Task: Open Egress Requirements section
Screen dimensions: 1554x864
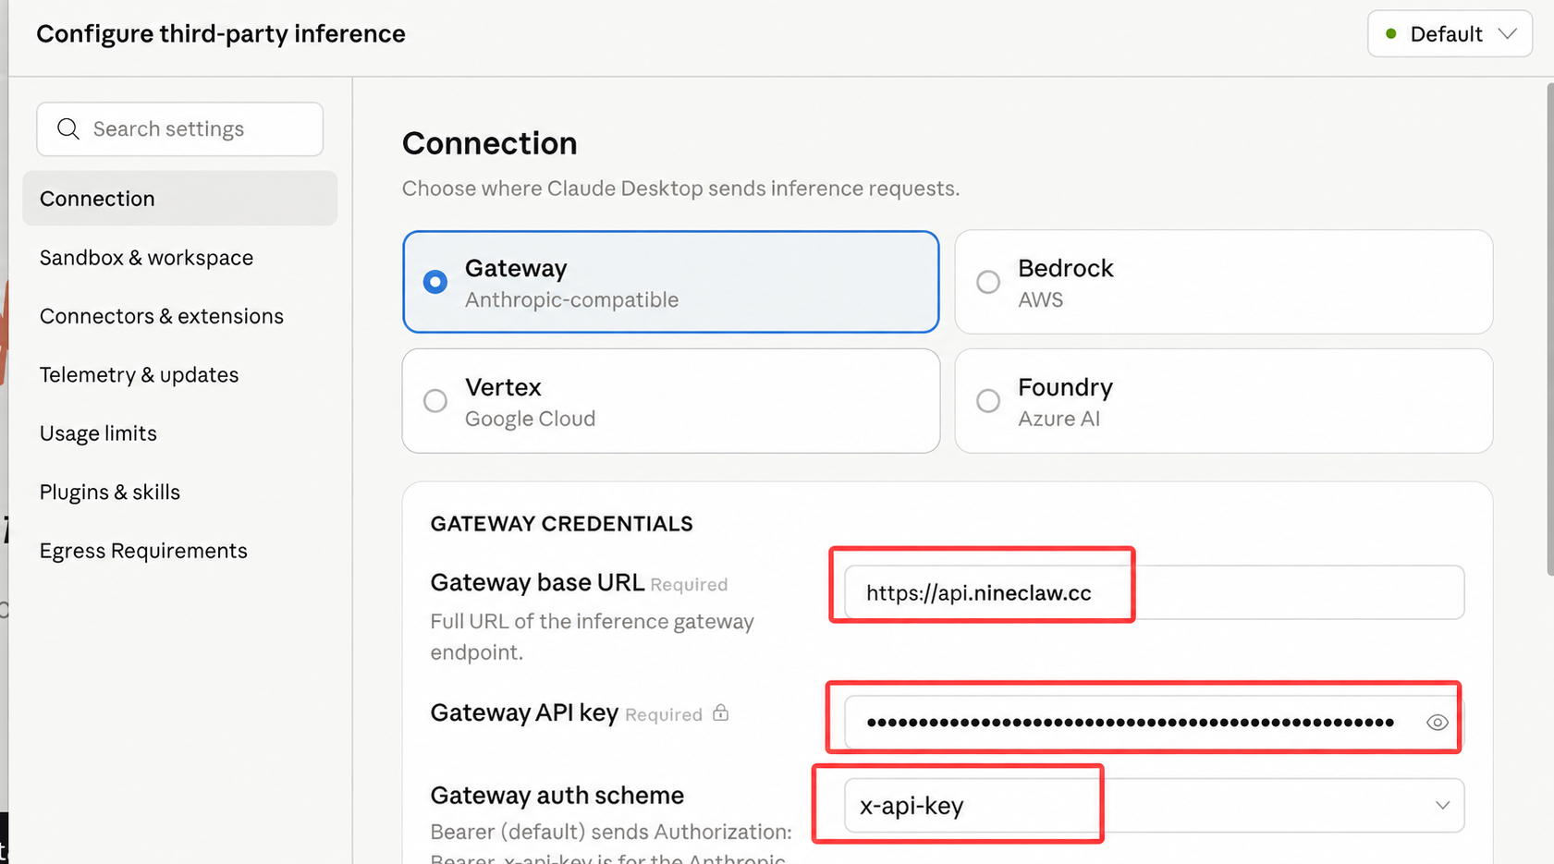Action: [143, 551]
